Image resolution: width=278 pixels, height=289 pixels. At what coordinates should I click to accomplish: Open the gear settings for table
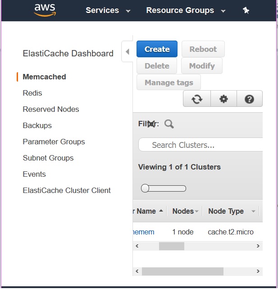pyautogui.click(x=223, y=99)
